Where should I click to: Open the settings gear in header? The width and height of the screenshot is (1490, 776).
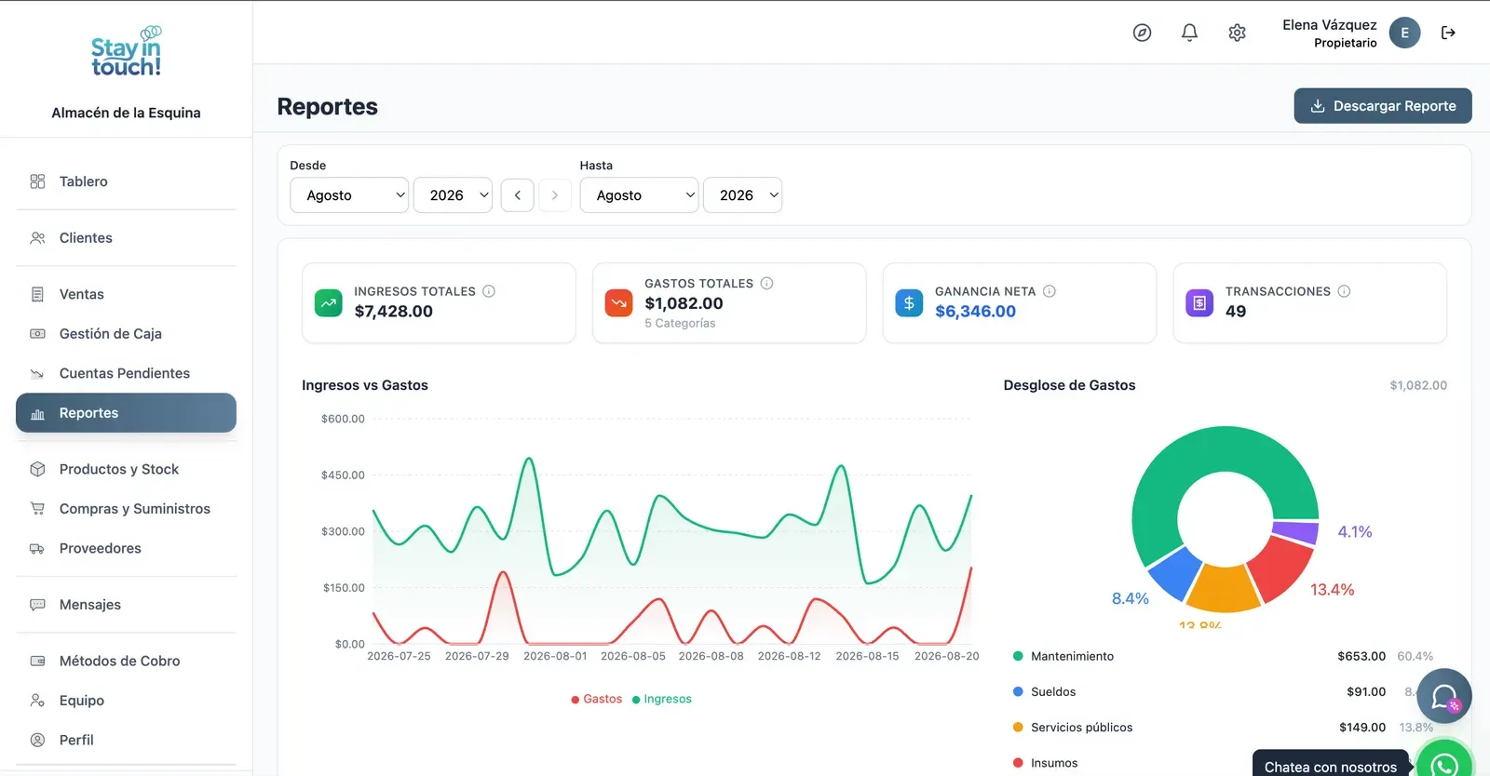coord(1237,33)
